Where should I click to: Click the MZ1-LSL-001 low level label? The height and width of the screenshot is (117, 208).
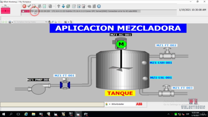click(x=161, y=78)
